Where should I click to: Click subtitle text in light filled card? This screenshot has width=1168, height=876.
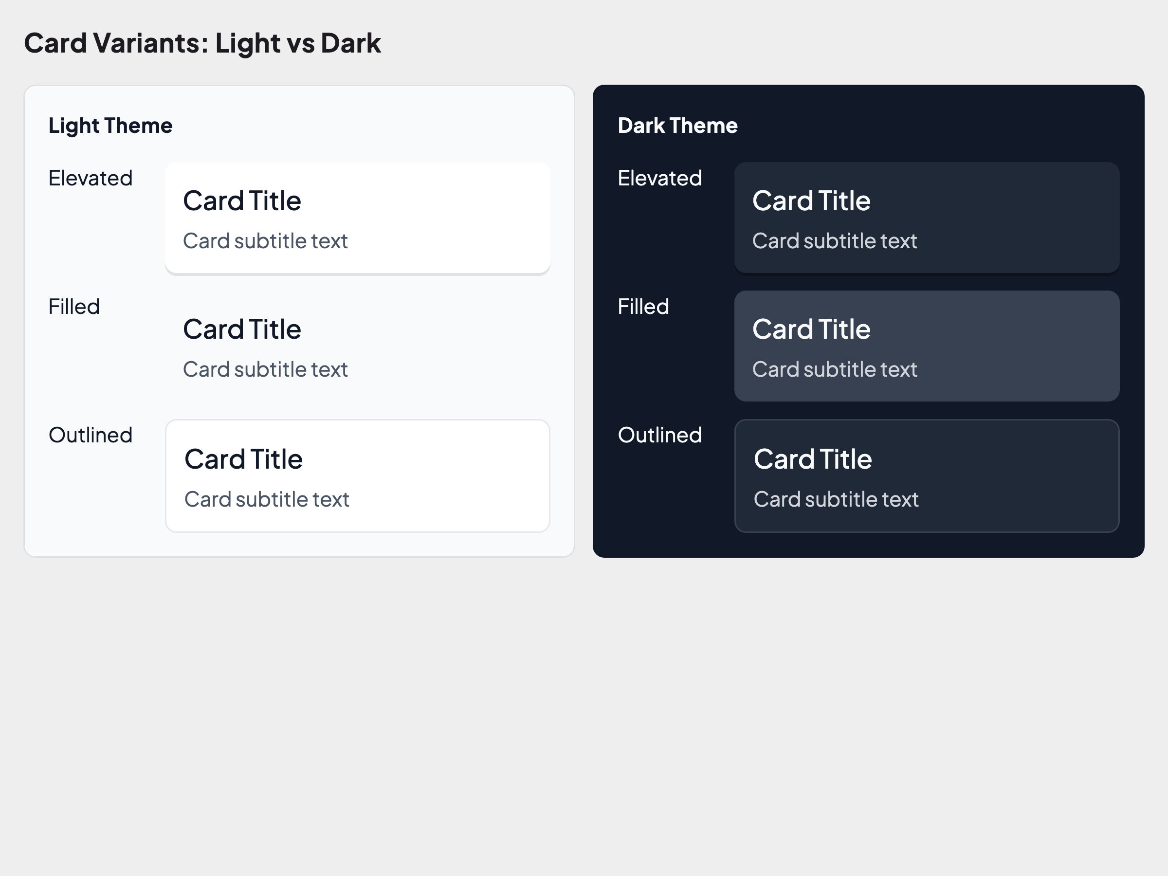coord(265,369)
